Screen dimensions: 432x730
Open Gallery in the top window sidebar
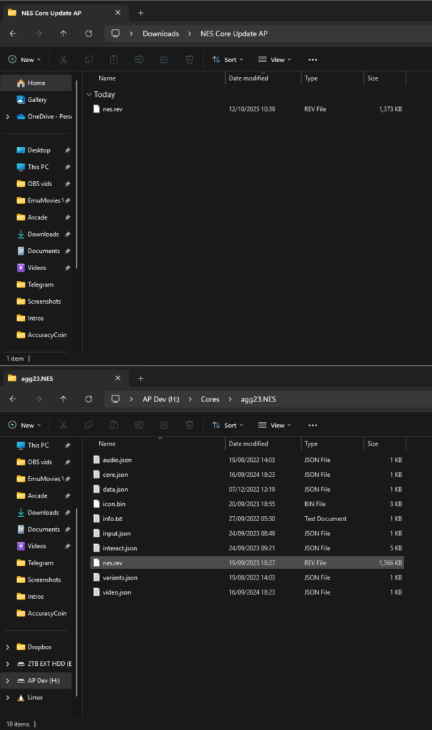point(37,100)
